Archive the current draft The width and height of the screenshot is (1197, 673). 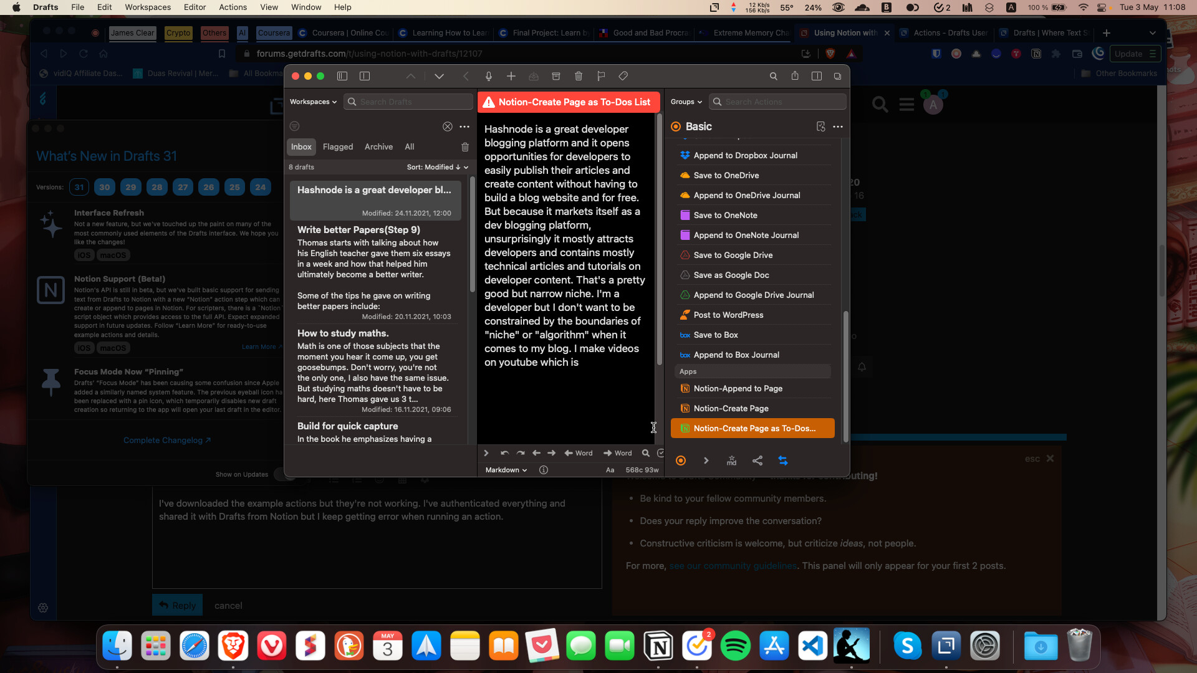[x=556, y=76]
